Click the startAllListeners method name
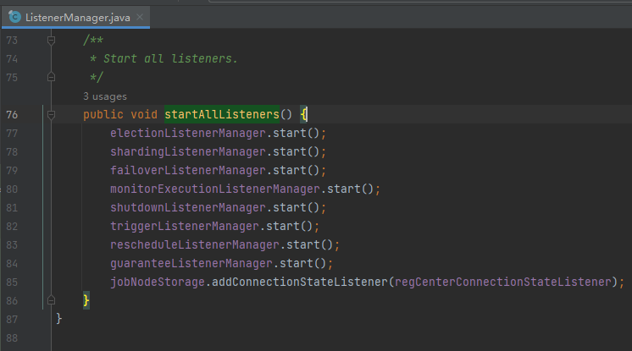The image size is (632, 351). (222, 114)
